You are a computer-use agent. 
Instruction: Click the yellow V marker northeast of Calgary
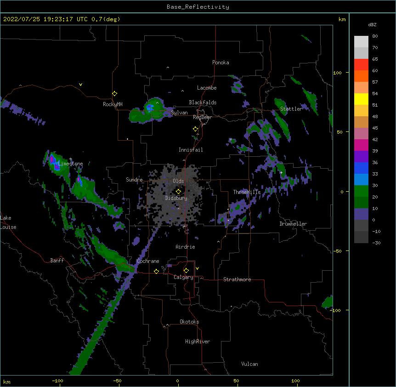(197, 268)
